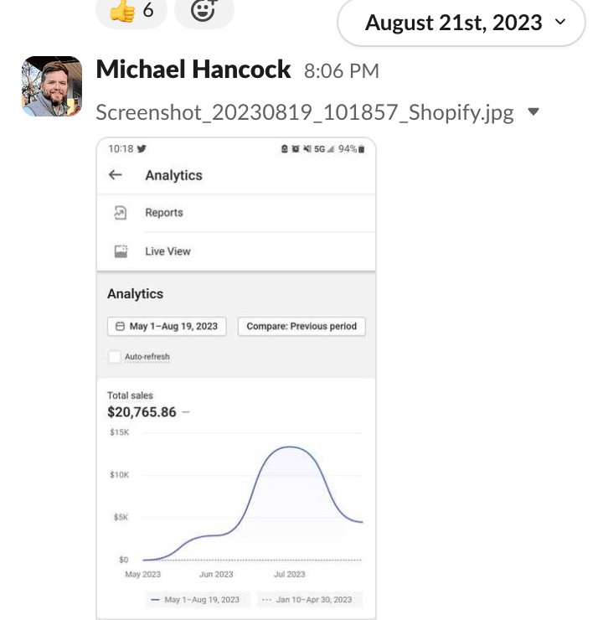Screen dimensions: 603x620
Task: Open Michael Hancock's profile picture
Action: [x=51, y=86]
